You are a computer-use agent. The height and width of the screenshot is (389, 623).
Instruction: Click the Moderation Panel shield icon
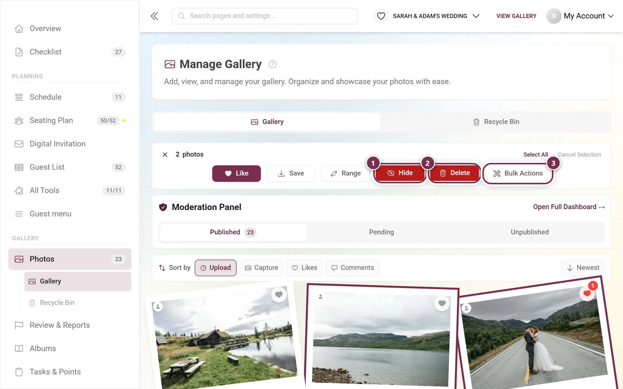point(163,207)
